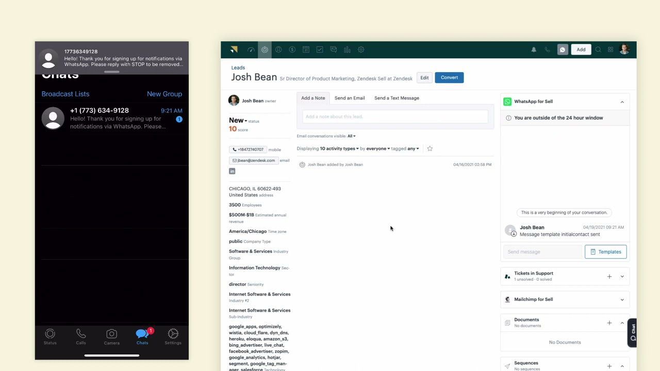Email jbean@zendesk.com
The width and height of the screenshot is (660, 371).
click(x=254, y=160)
